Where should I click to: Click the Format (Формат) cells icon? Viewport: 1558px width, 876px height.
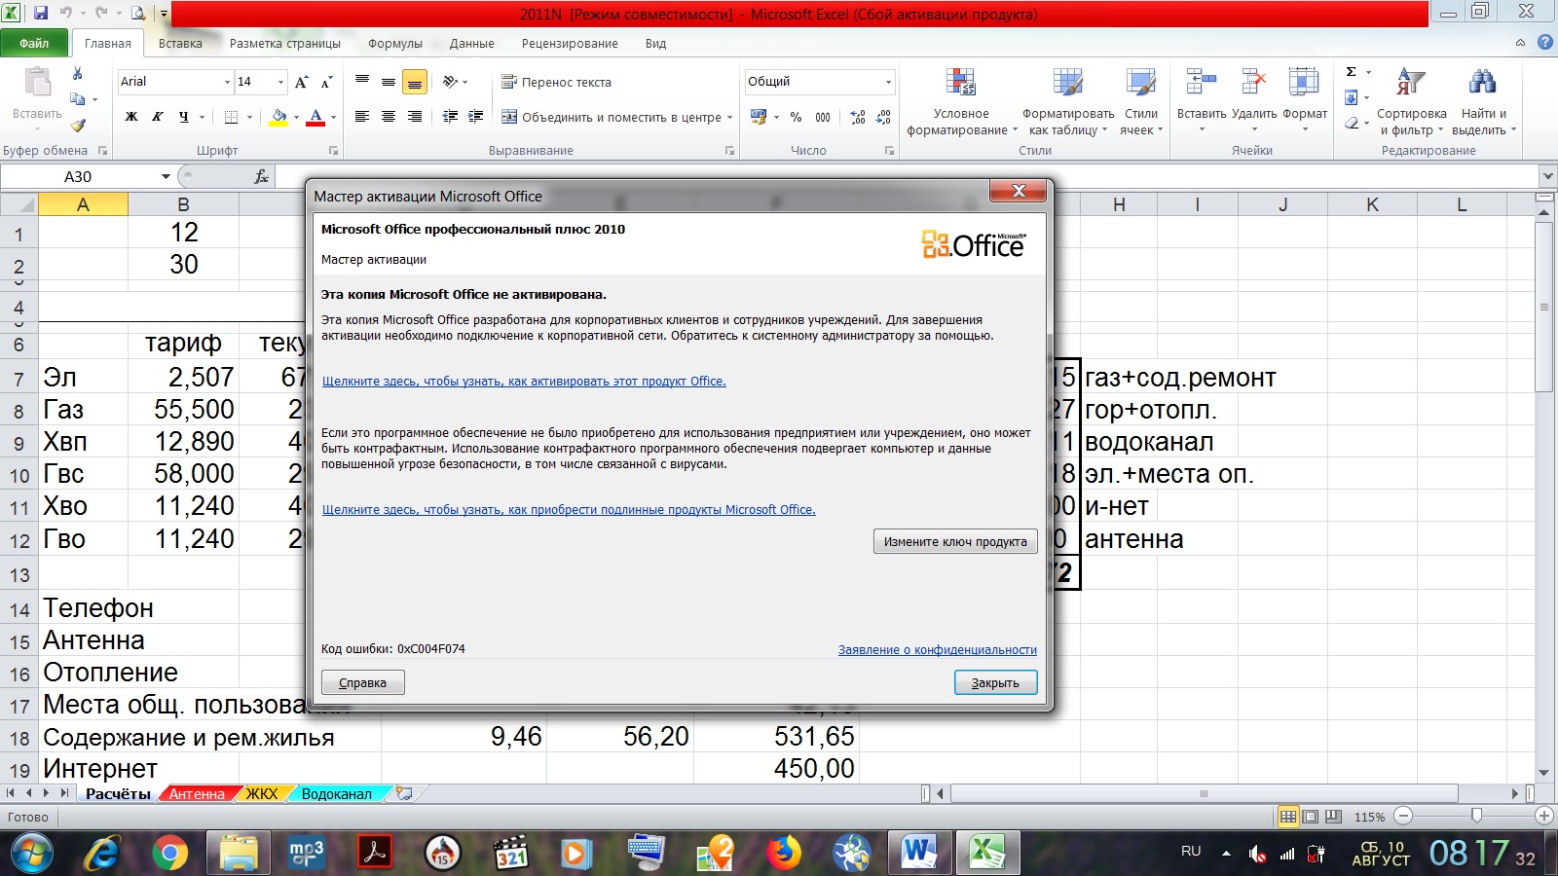pos(1305,82)
